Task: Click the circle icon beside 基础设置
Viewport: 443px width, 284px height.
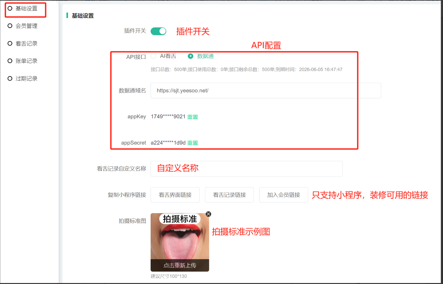Action: (x=10, y=8)
